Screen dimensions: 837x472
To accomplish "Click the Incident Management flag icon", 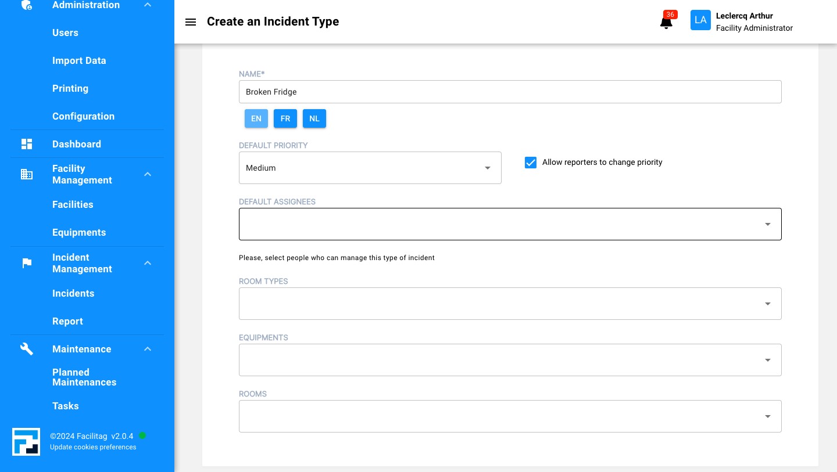I will tap(27, 263).
